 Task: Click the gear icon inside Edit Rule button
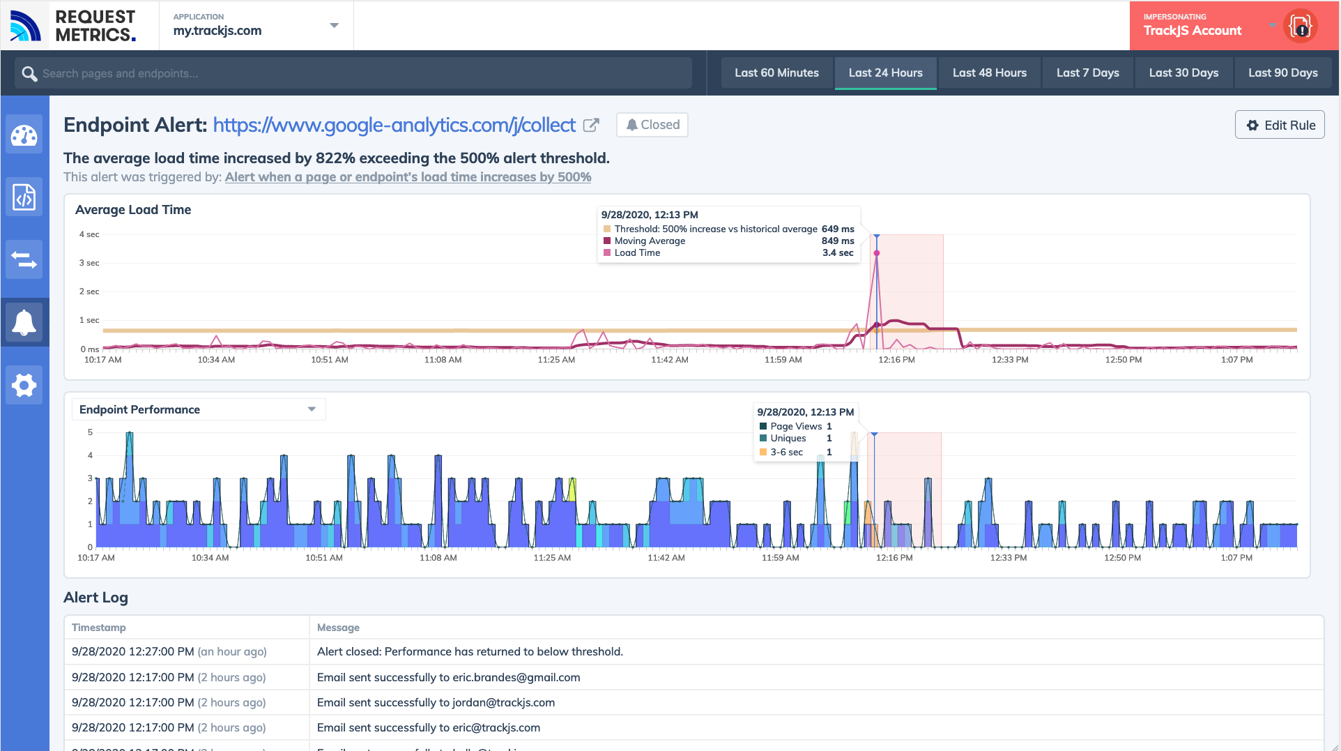click(x=1252, y=125)
